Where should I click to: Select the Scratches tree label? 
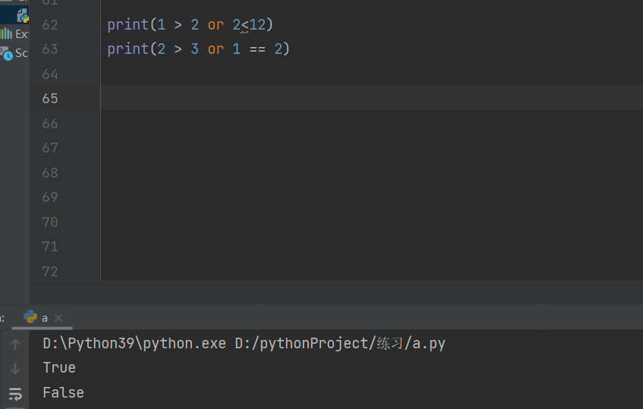pyautogui.click(x=22, y=53)
